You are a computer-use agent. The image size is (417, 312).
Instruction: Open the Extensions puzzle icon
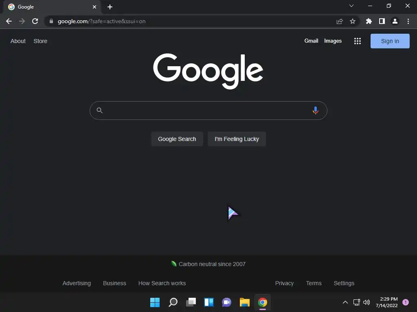click(369, 21)
